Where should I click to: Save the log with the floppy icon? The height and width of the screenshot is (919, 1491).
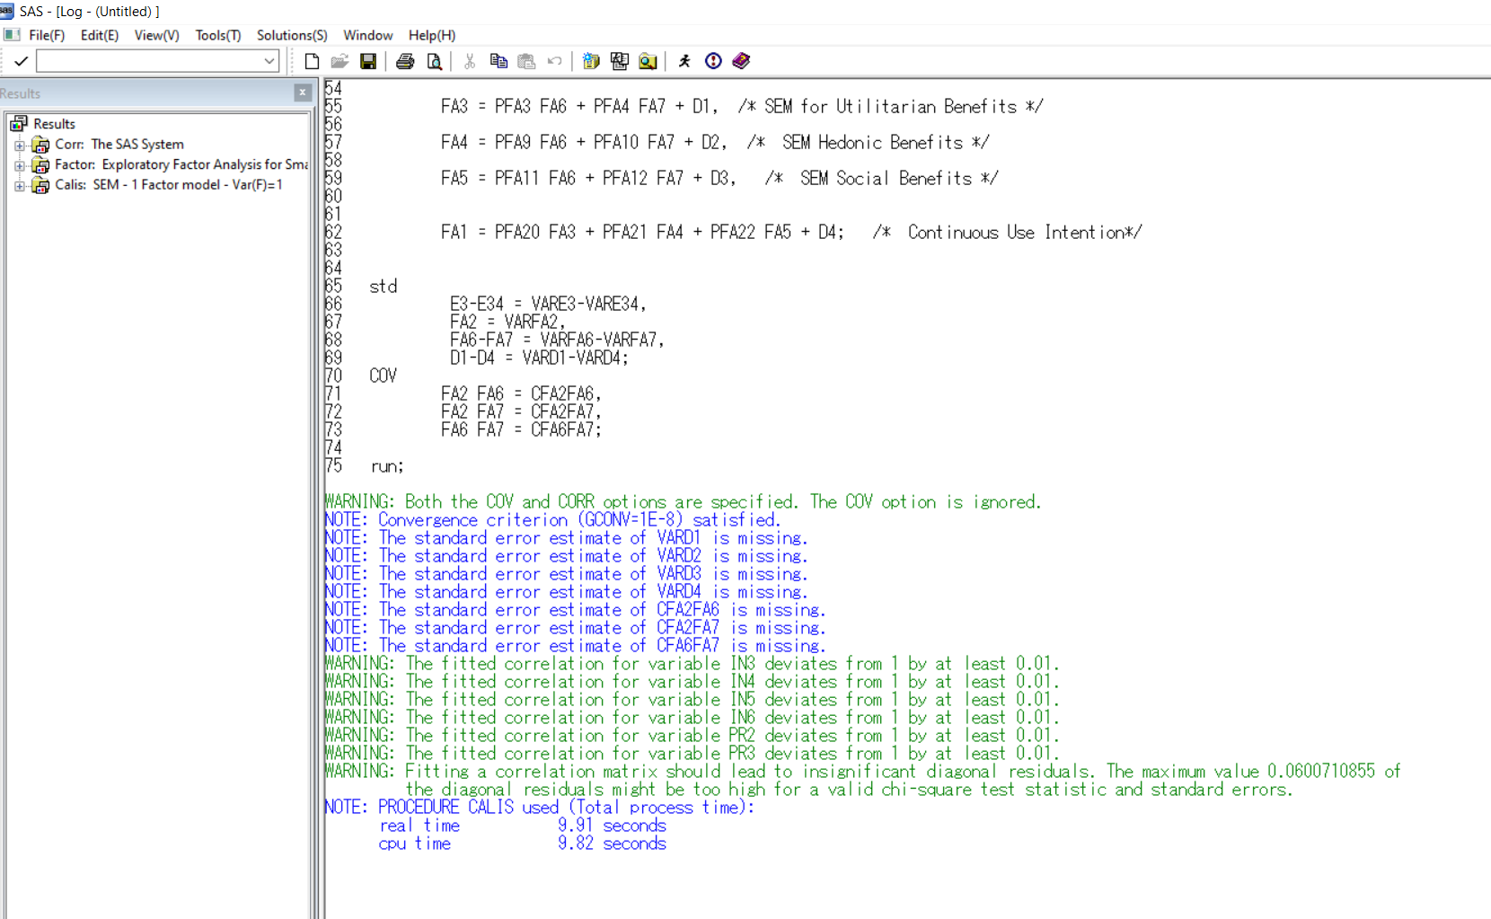[x=368, y=61]
